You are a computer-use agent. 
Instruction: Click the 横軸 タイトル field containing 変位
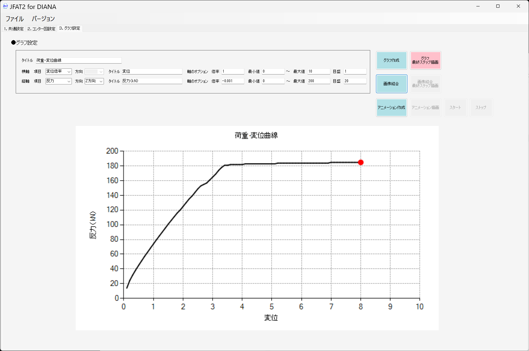tap(152, 72)
